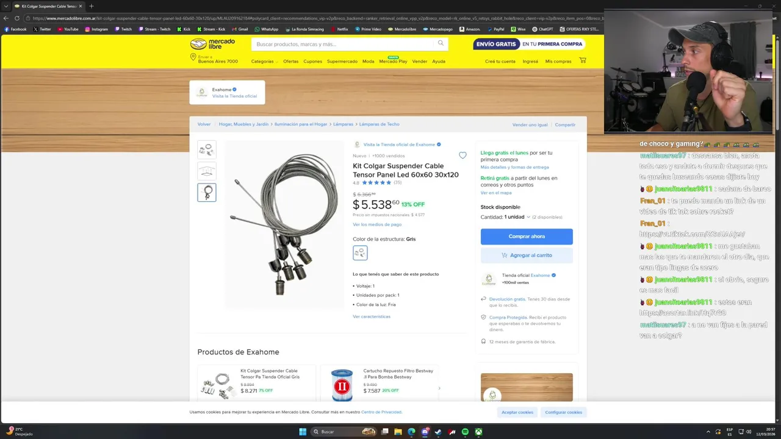Accept cookies with Aceptar cookies button

(x=517, y=412)
